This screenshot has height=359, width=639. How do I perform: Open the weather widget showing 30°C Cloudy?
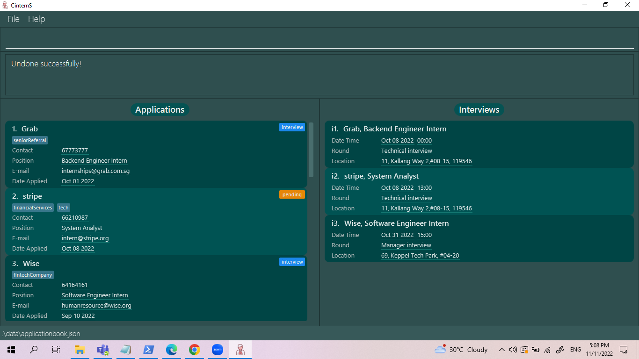(461, 350)
